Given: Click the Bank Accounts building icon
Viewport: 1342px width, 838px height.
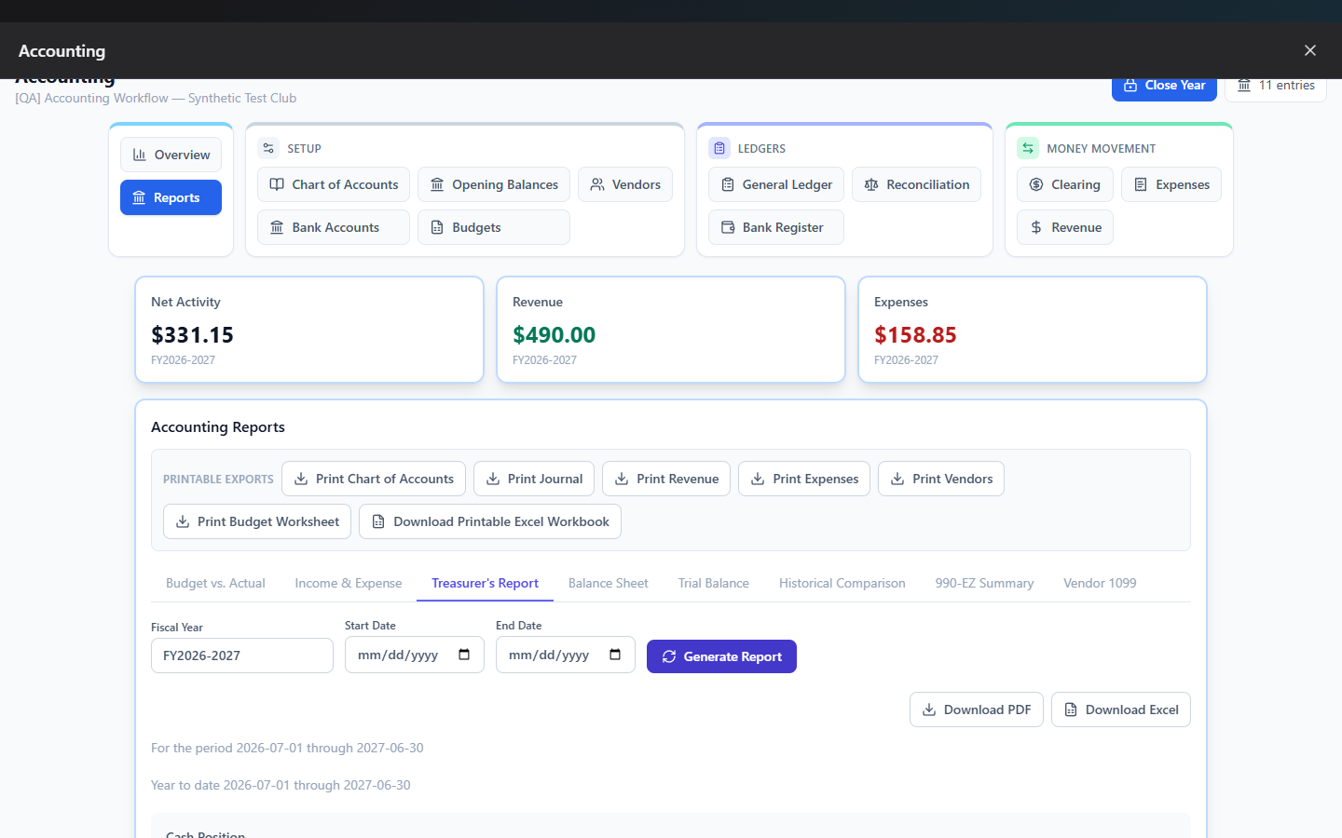Looking at the screenshot, I should (277, 227).
